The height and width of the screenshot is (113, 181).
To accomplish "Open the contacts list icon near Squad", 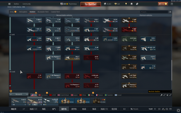I will pos(159,109).
